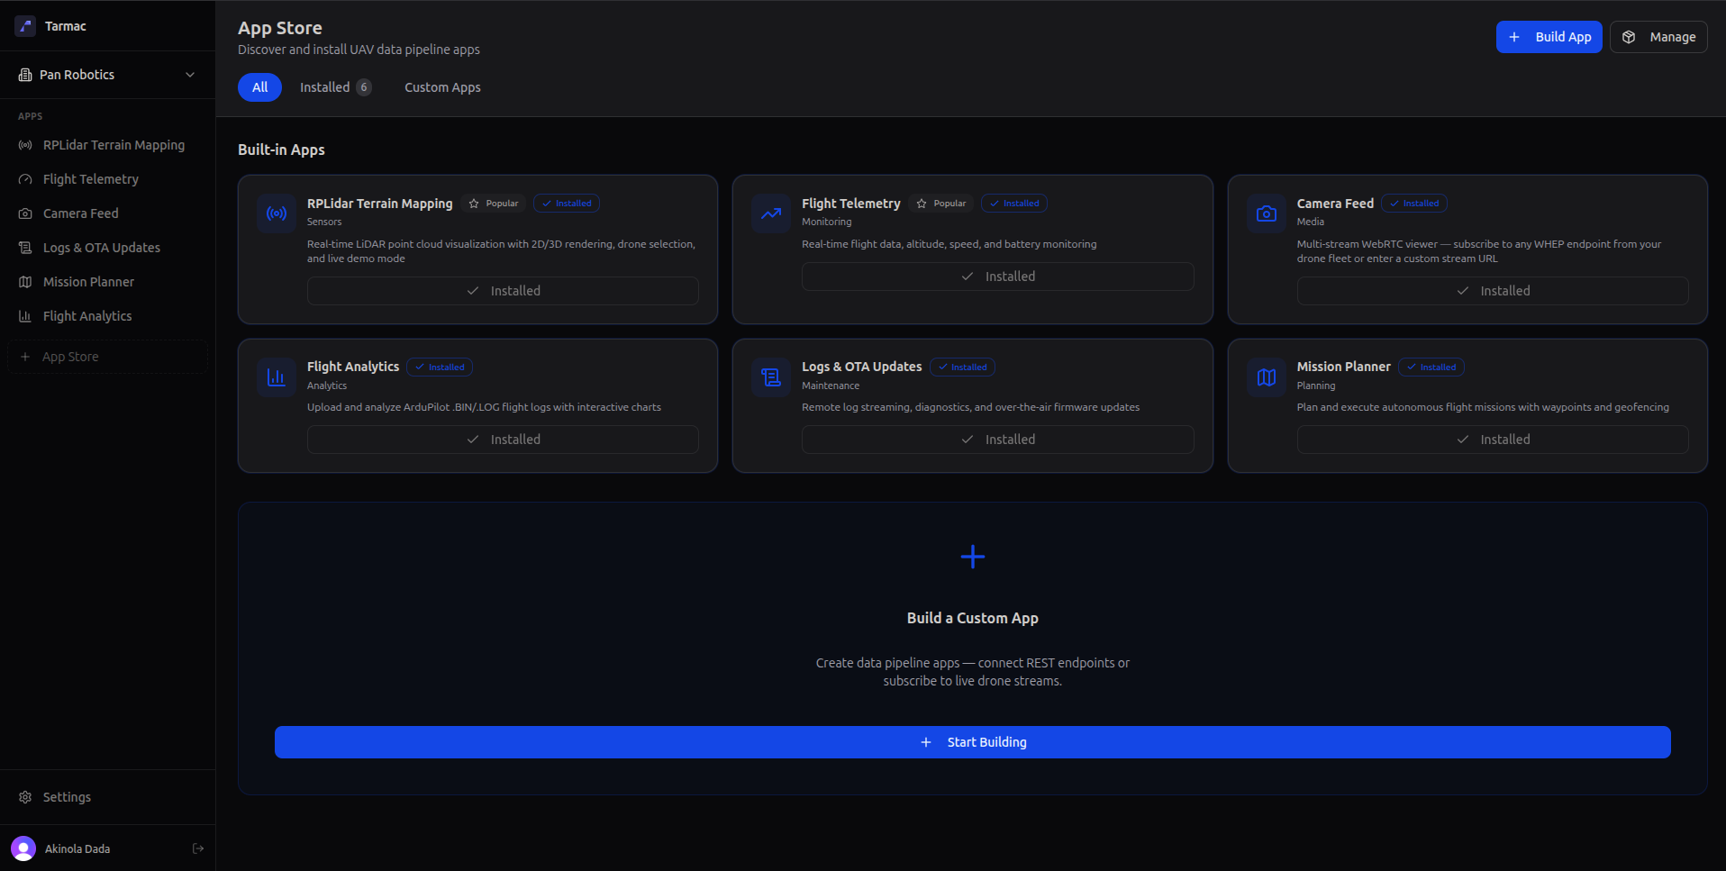Click Installed button under RPLidar Terrain Mapping
The height and width of the screenshot is (871, 1726).
(x=503, y=291)
